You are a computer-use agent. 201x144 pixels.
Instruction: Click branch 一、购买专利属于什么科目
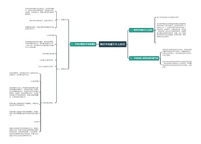141,30
